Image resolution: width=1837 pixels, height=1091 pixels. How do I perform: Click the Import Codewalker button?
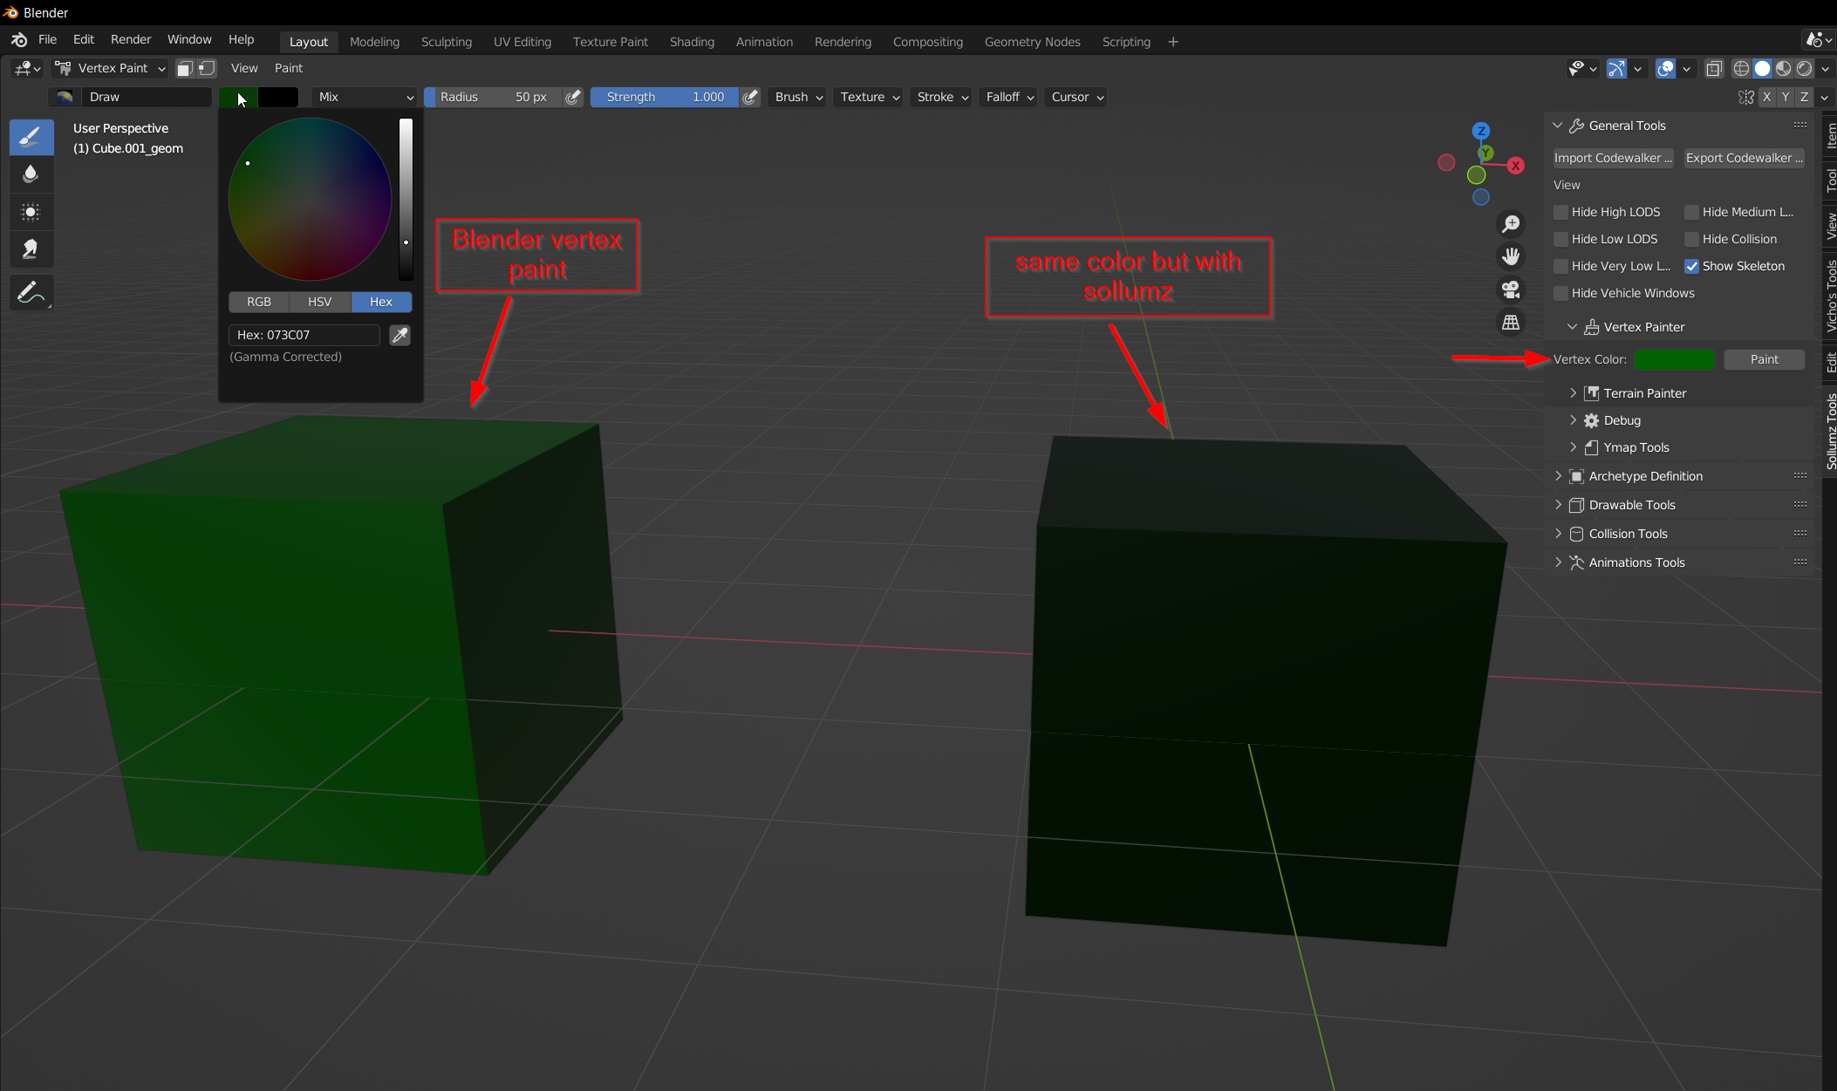1613,158
